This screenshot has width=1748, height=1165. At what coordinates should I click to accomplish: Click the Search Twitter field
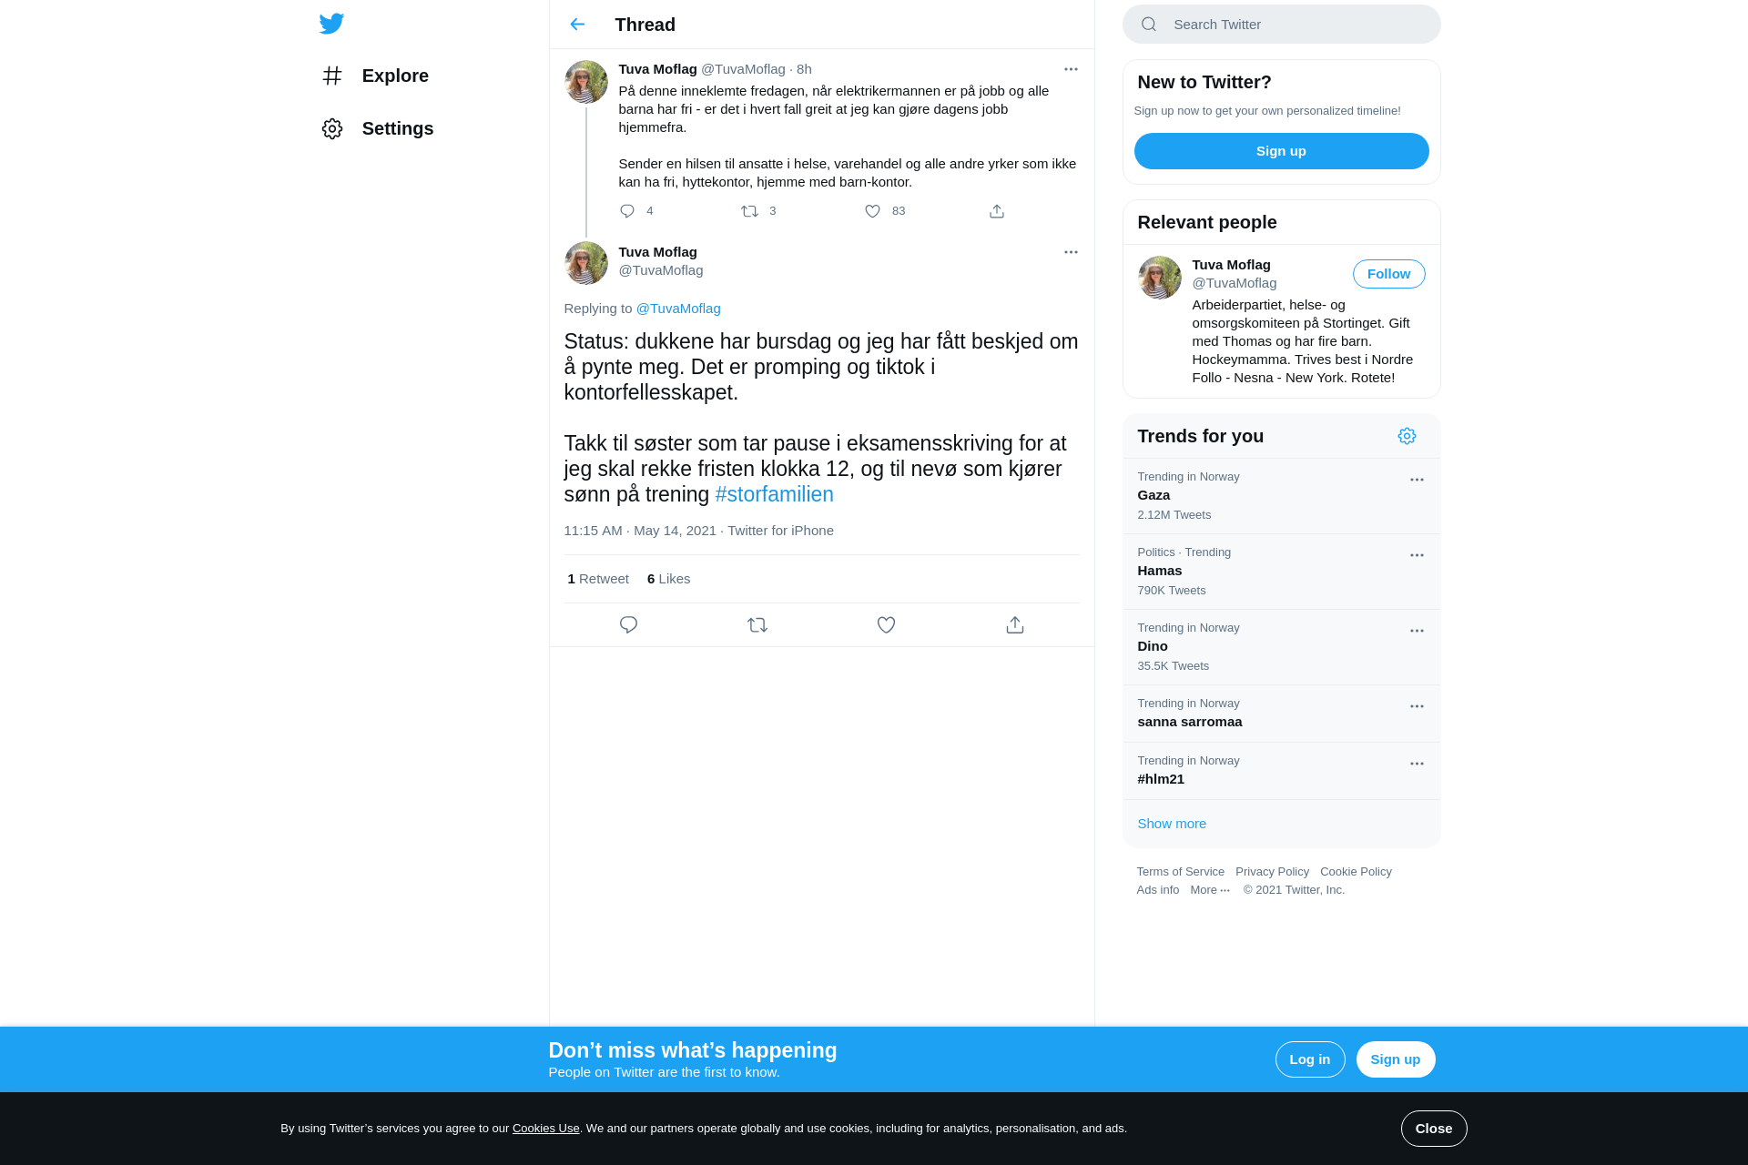coord(1281,25)
